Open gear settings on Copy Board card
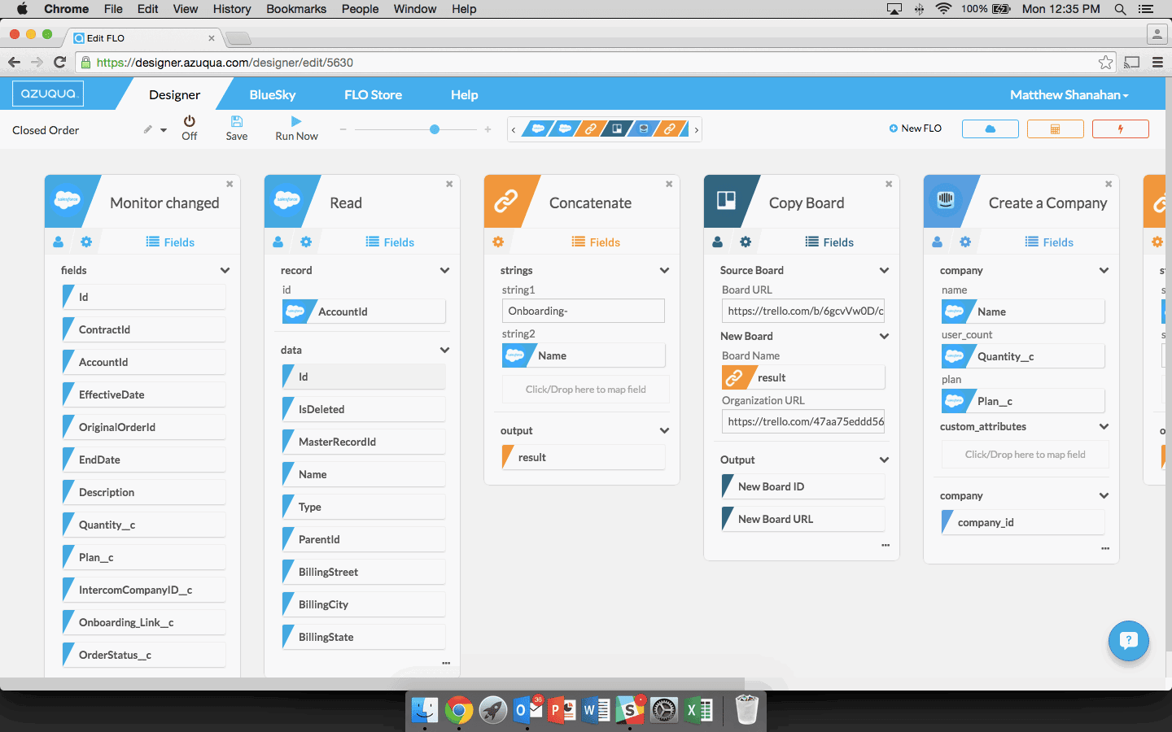Image resolution: width=1172 pixels, height=732 pixels. tap(746, 242)
